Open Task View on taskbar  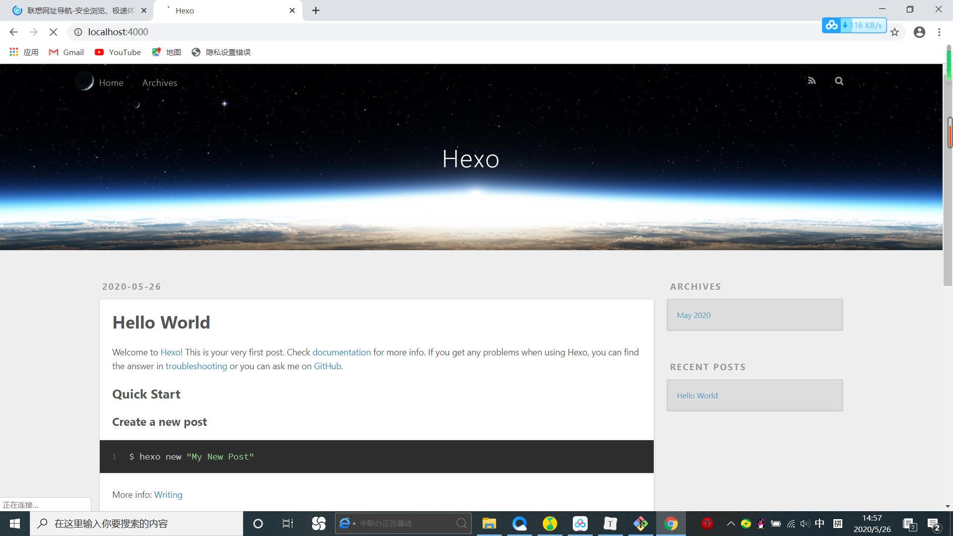click(x=288, y=524)
